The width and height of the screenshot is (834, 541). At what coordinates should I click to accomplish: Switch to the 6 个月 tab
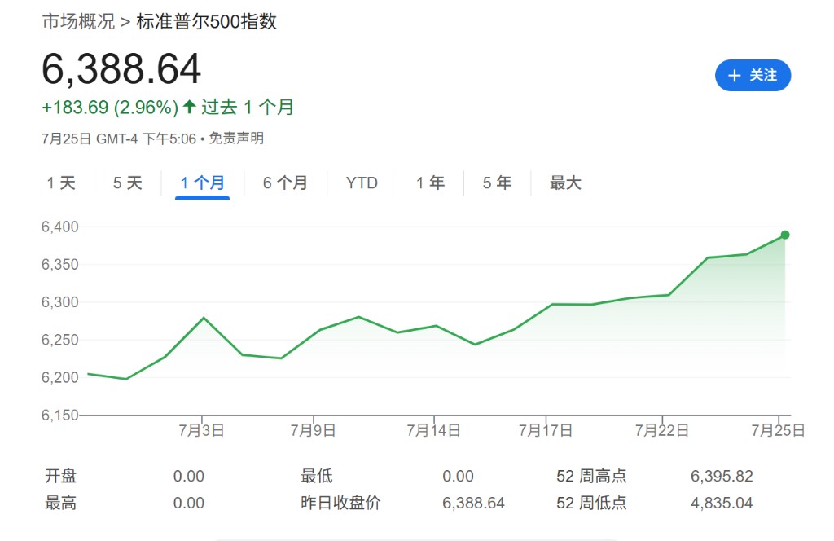click(x=286, y=183)
